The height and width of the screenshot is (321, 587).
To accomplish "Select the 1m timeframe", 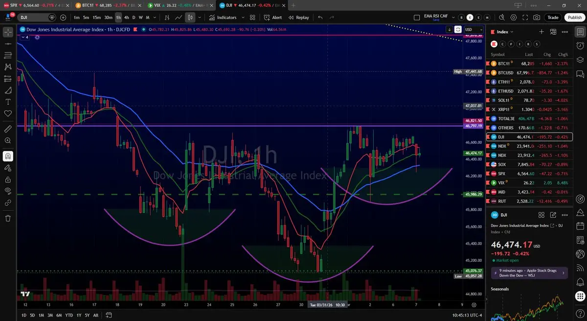I will (x=77, y=17).
